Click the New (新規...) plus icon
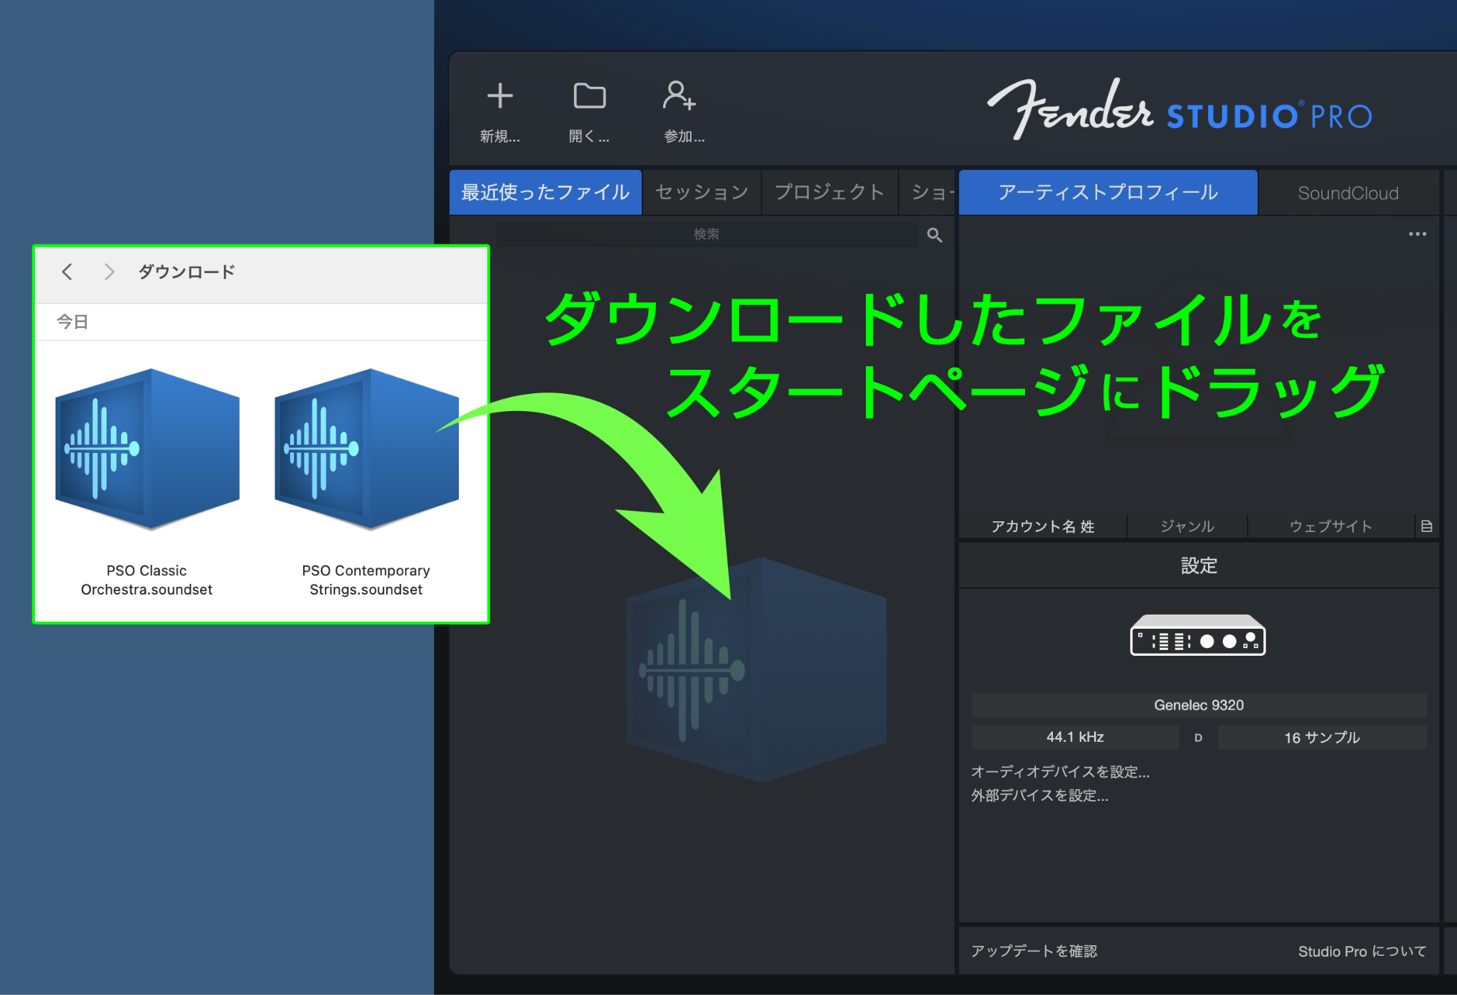The height and width of the screenshot is (995, 1457). coord(499,96)
